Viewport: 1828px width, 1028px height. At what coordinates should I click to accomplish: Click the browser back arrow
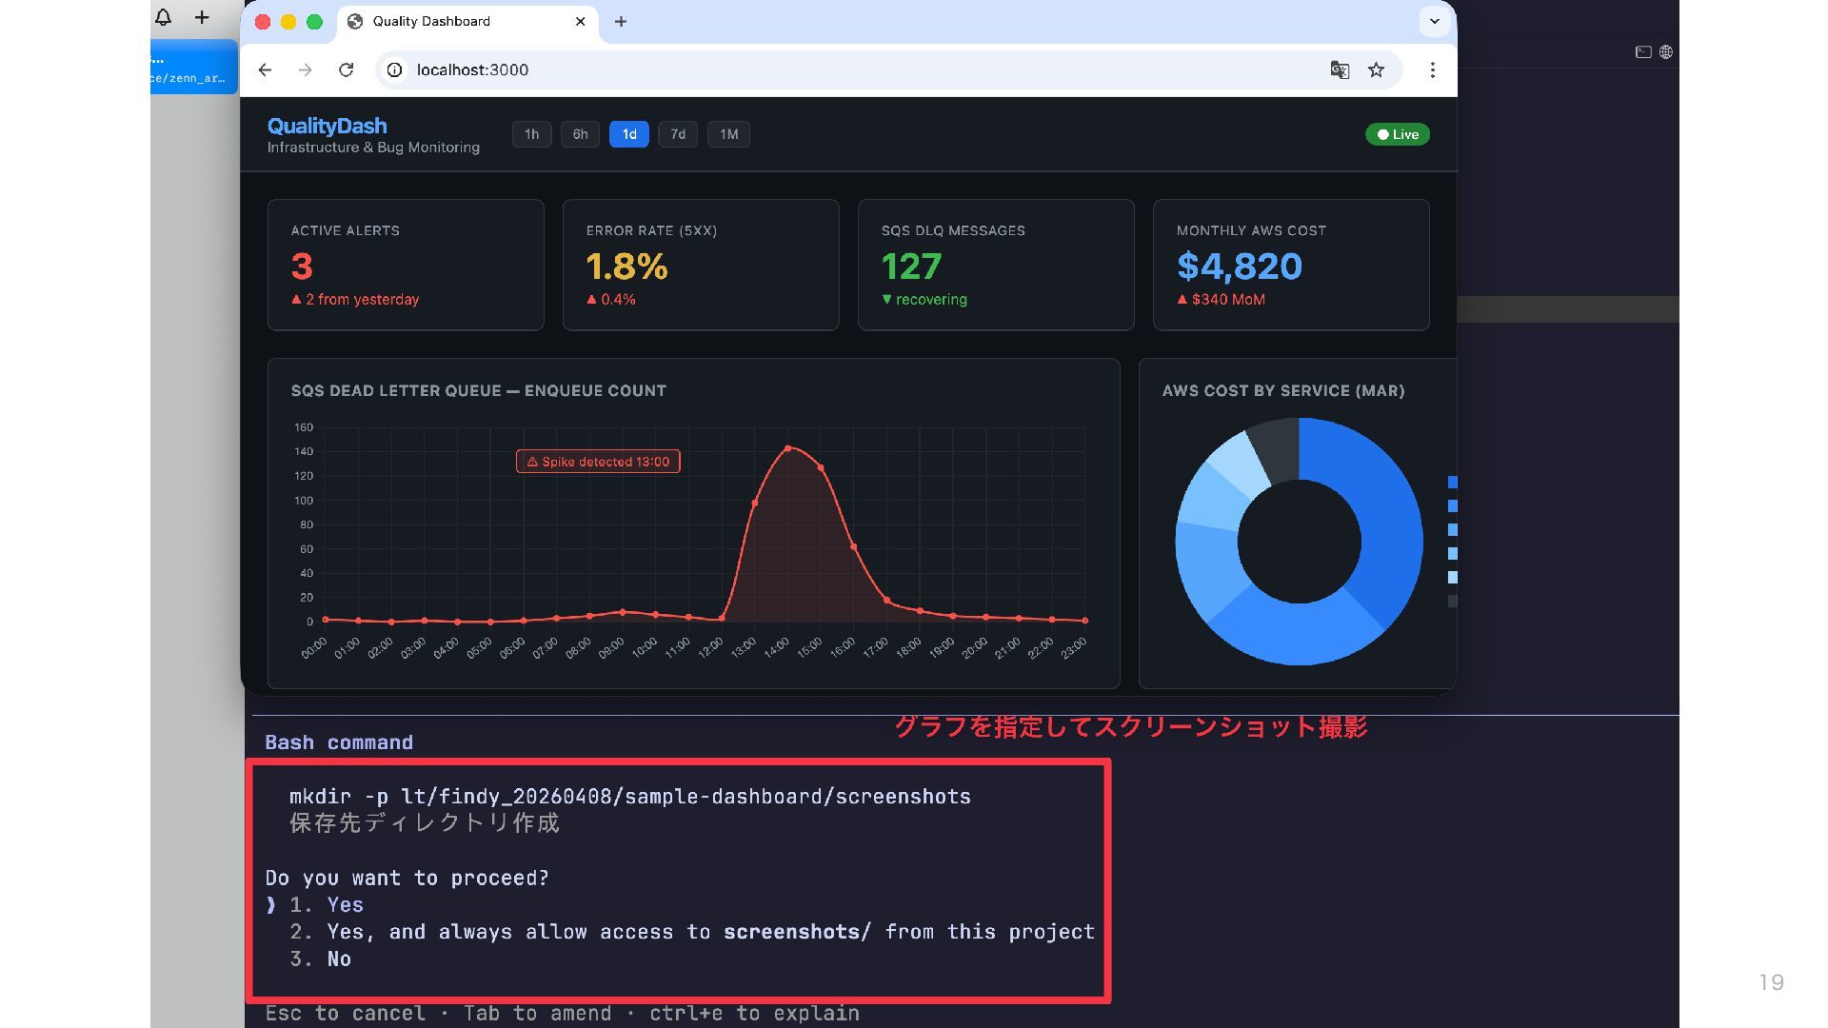point(265,69)
